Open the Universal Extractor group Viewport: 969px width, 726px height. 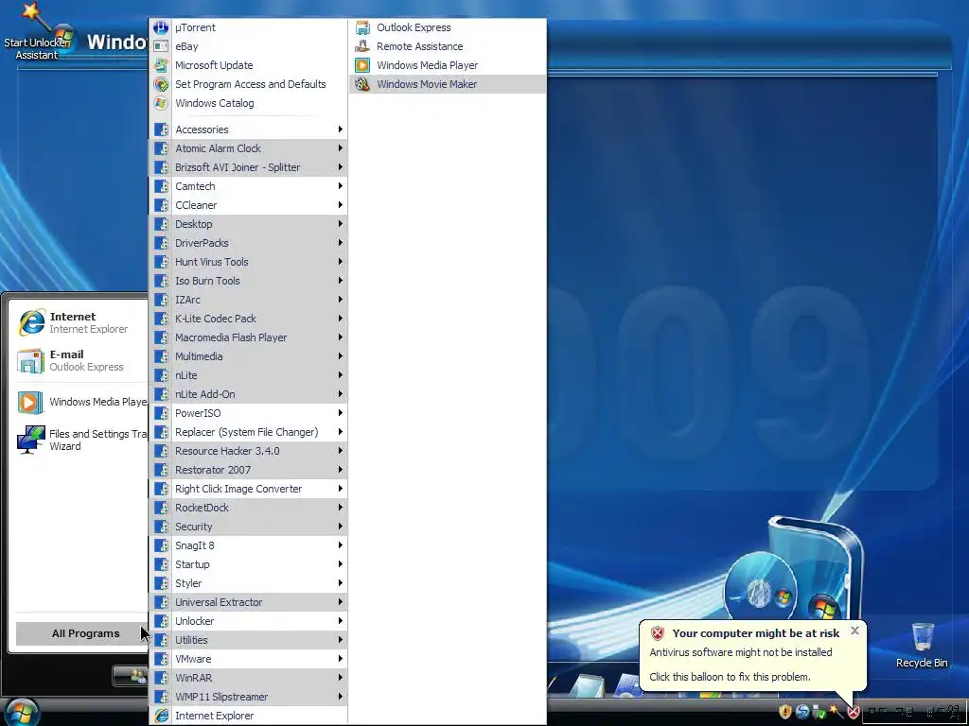click(x=248, y=602)
